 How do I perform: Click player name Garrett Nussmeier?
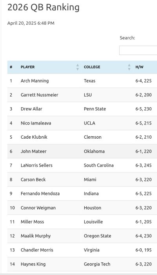click(39, 95)
